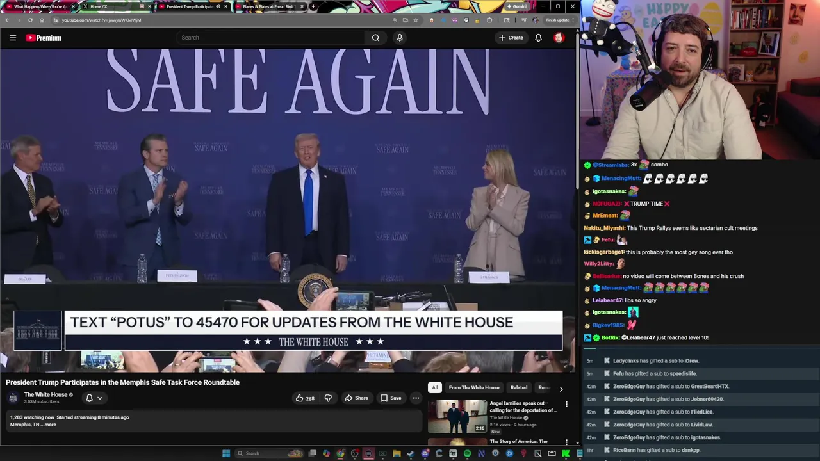Bookmark this page with the star icon
Screen dimensions: 820x461
tap(416, 20)
